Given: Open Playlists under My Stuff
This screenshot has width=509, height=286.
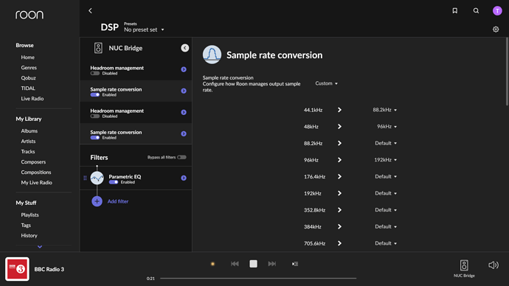Looking at the screenshot, I should pyautogui.click(x=30, y=215).
